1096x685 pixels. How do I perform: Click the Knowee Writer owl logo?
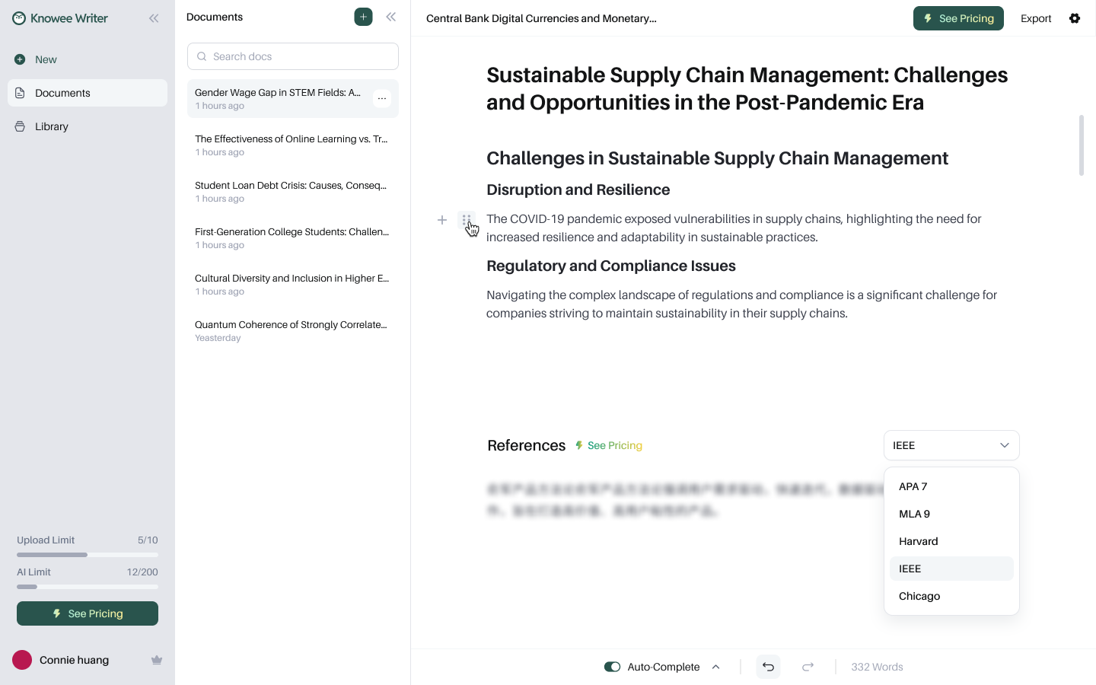19,18
